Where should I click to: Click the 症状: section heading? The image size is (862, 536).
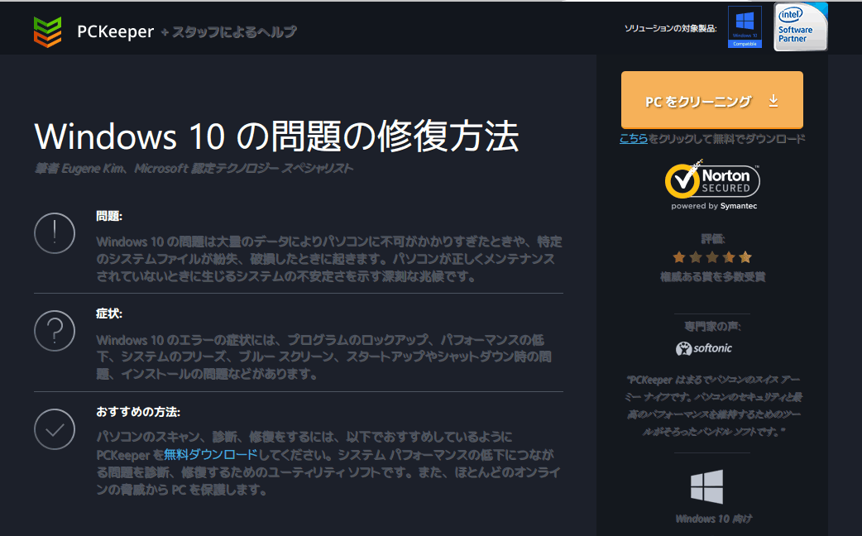tap(109, 313)
